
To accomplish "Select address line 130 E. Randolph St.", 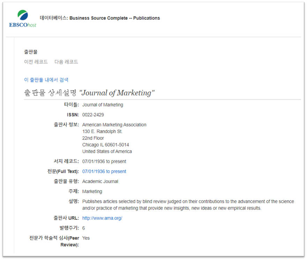I will pos(102,131).
